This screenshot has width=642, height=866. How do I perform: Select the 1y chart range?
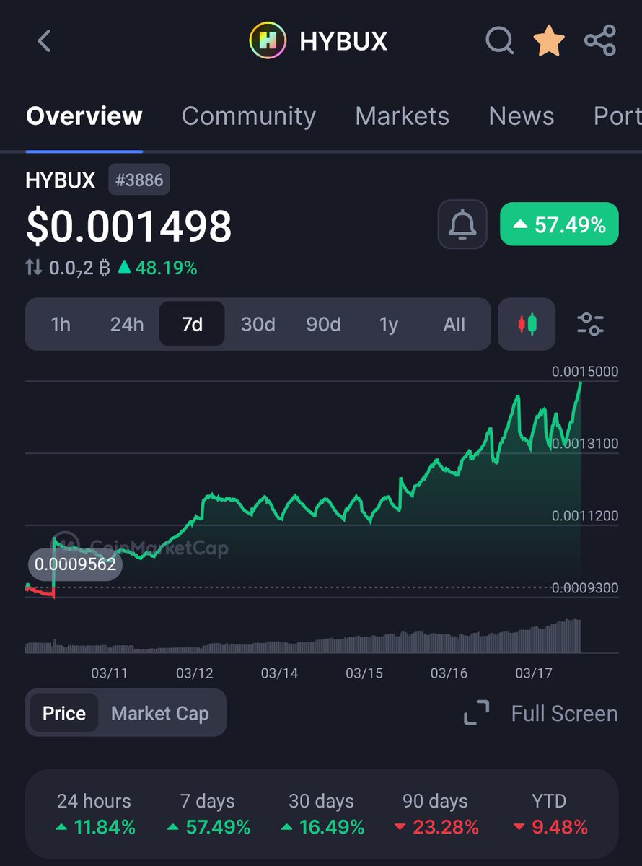(389, 325)
